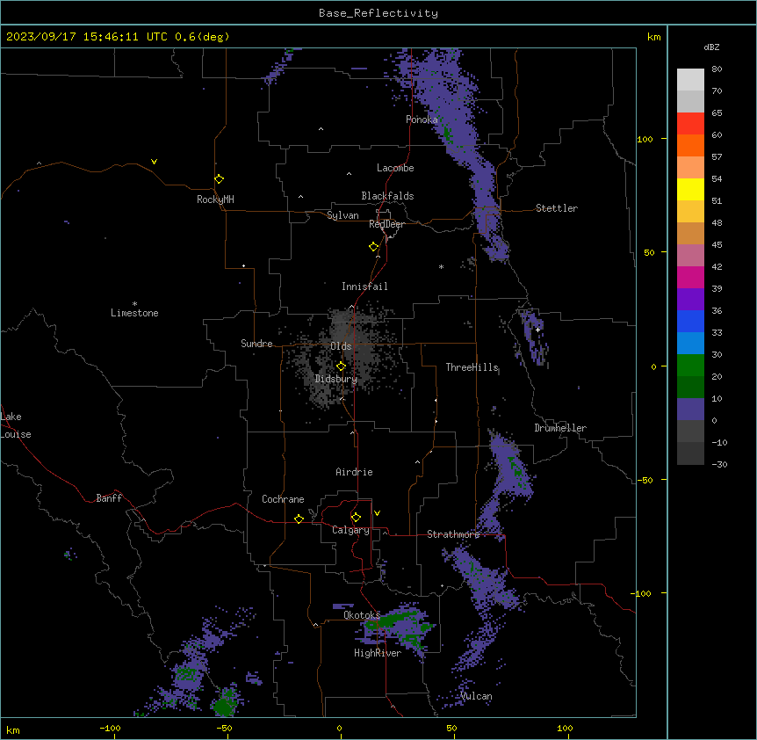757x740 pixels.
Task: Click the yellow radar marker at Olds
Action: (341, 366)
